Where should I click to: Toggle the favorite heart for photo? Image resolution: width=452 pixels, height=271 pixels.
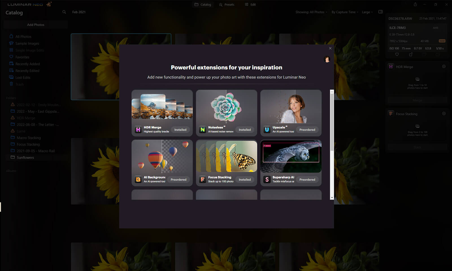tap(397, 54)
